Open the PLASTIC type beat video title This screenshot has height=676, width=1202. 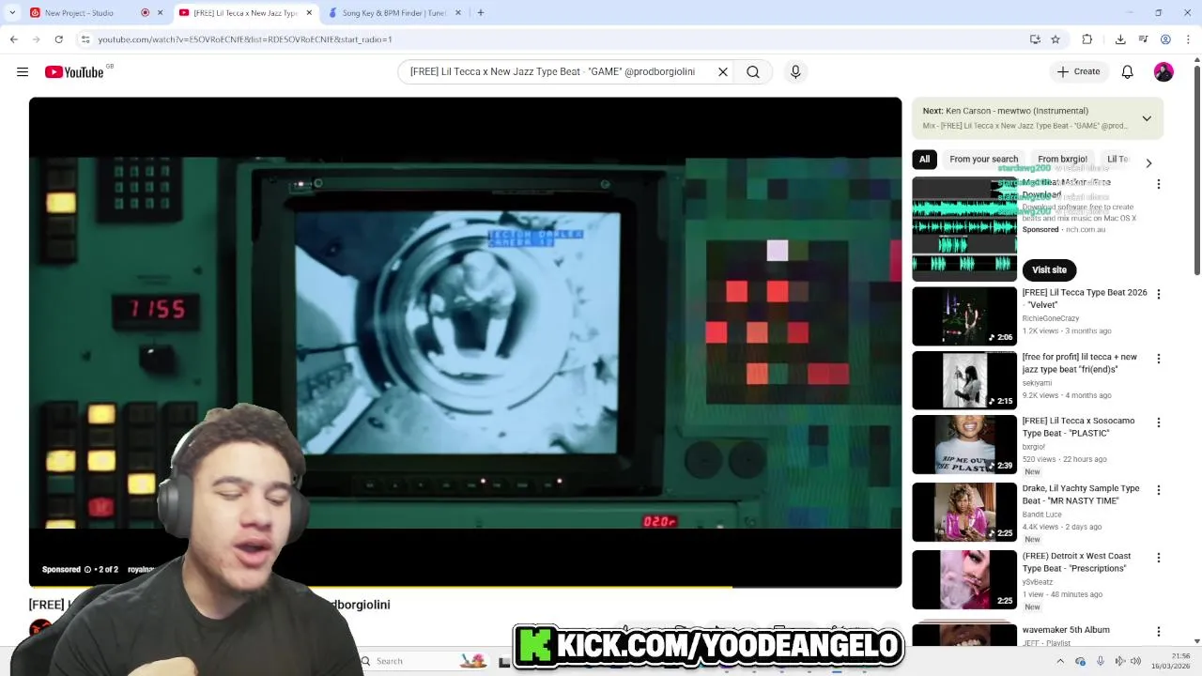[x=1078, y=427]
